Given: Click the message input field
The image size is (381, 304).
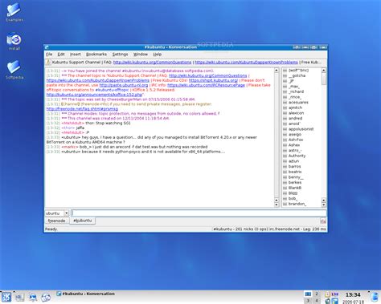Looking at the screenshot, I should point(199,213).
